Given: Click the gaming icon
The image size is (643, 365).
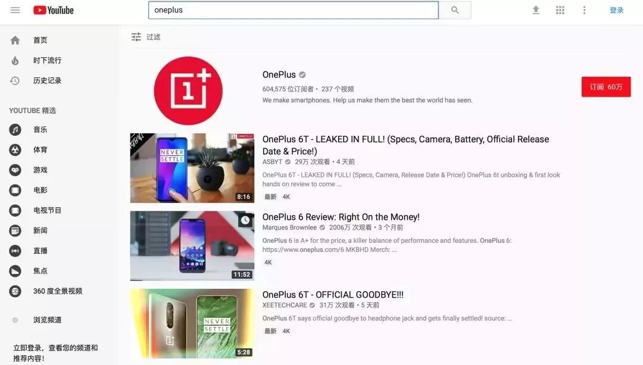Looking at the screenshot, I should (x=15, y=170).
